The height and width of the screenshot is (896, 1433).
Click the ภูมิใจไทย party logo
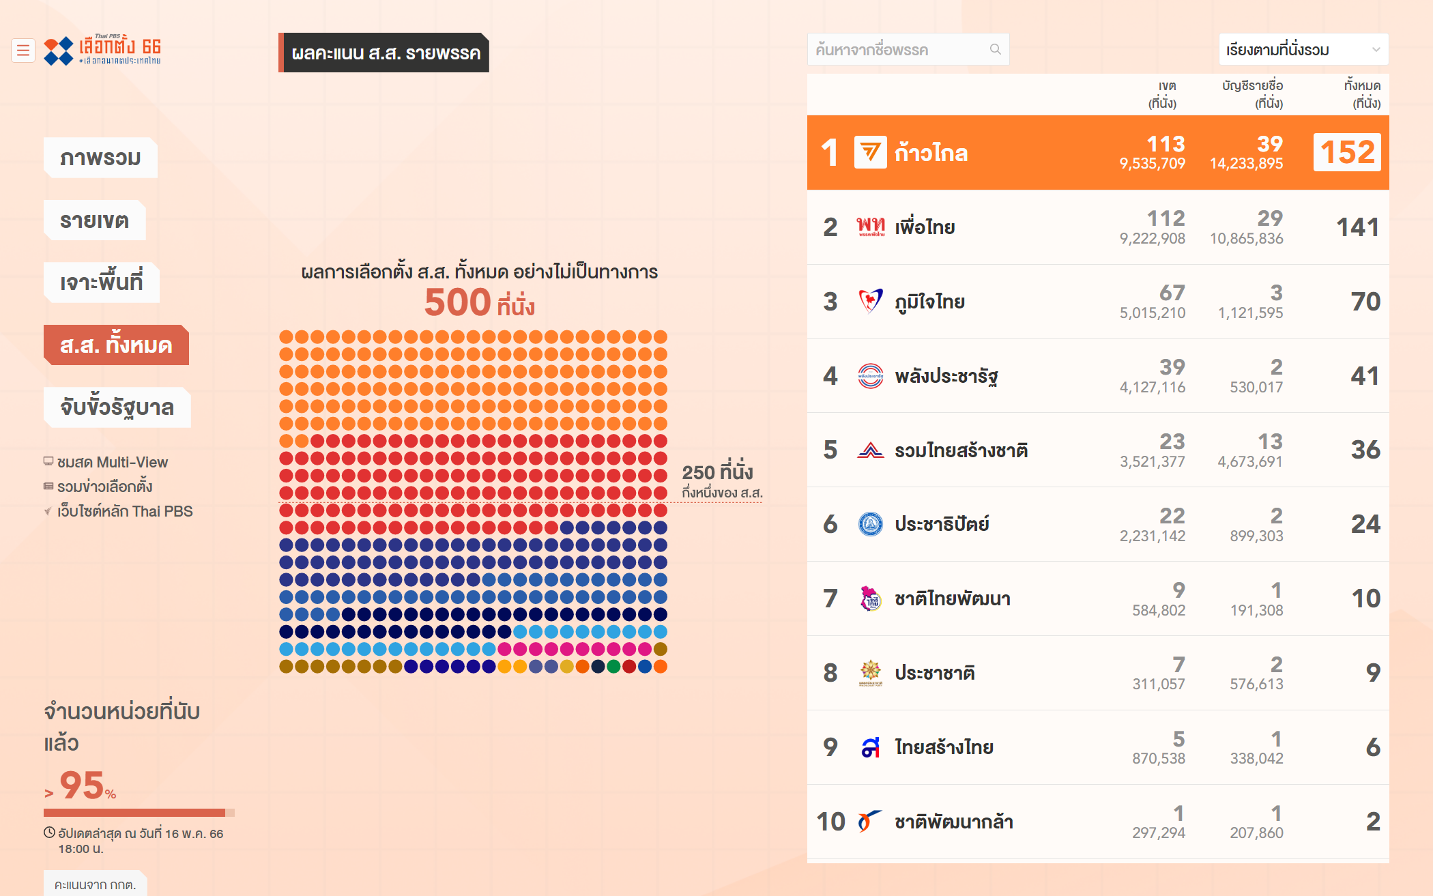click(x=870, y=301)
